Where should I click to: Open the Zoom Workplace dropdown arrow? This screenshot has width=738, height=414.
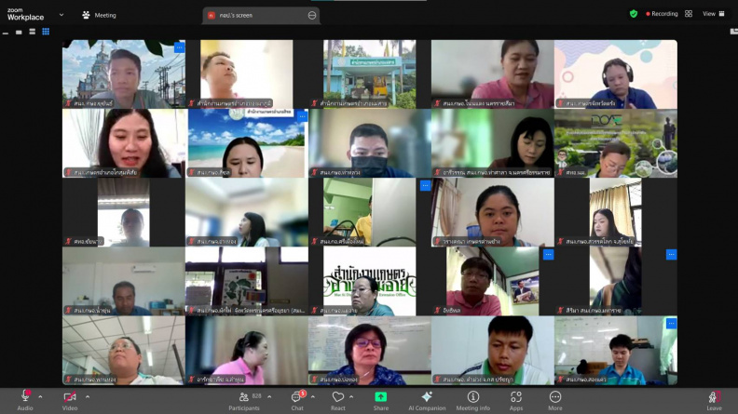(61, 15)
